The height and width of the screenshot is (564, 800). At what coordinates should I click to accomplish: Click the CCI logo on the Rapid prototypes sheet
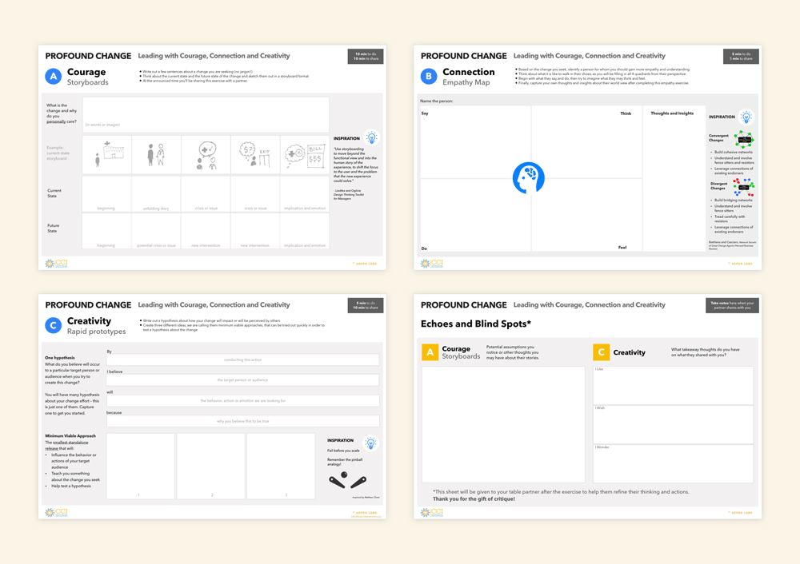pos(56,512)
